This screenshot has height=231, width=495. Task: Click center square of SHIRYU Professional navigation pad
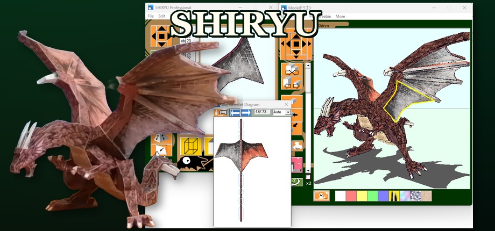coord(161,36)
